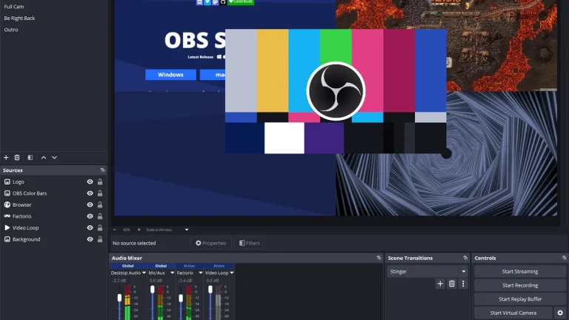Screen dimensions: 569x320
Task: Open the Factorio audio channel dropdown arrow
Action: [201, 273]
